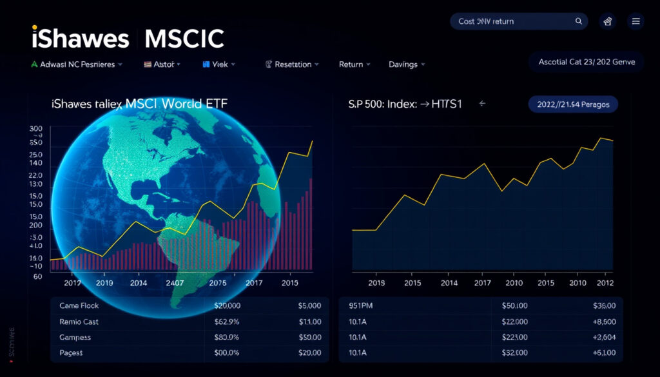This screenshot has height=377, width=660.
Task: Click the $11.00 value cell
Action: point(310,322)
